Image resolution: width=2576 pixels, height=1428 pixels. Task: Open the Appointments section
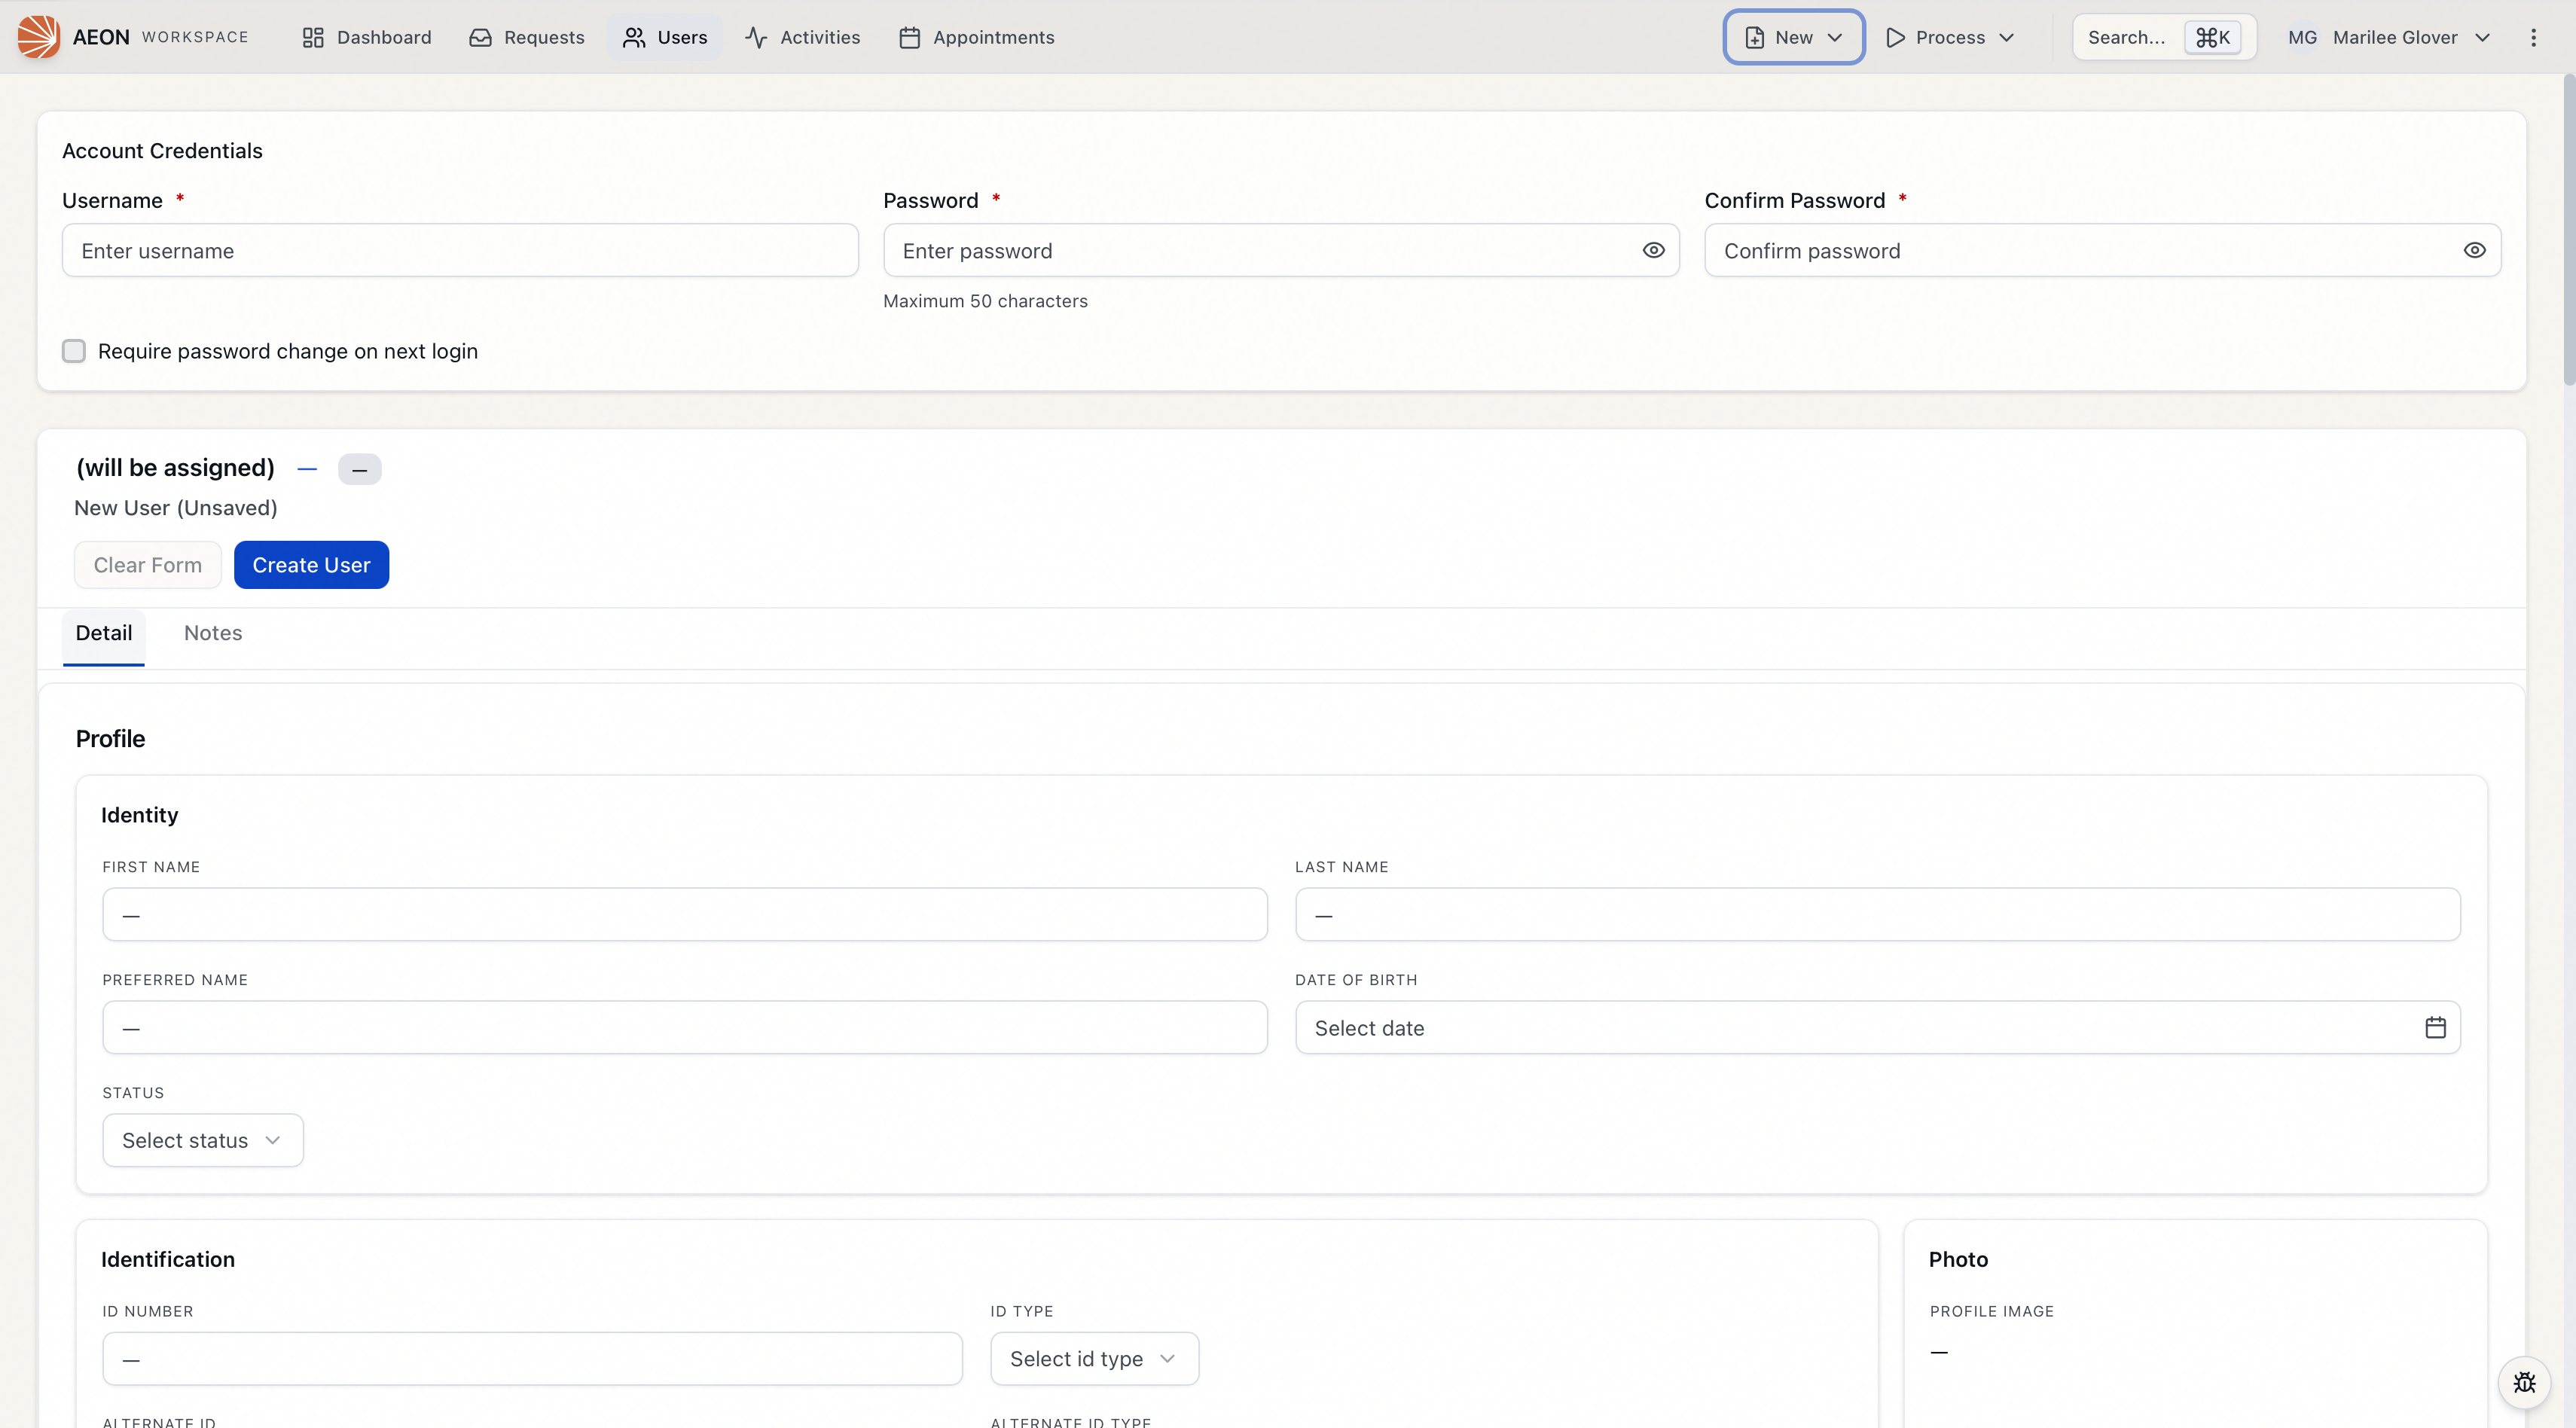pos(977,37)
